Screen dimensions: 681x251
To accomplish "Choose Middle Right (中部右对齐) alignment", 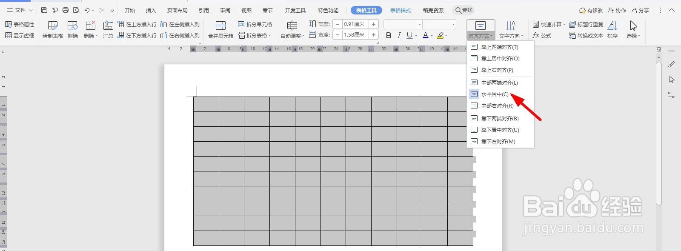I will click(501, 106).
